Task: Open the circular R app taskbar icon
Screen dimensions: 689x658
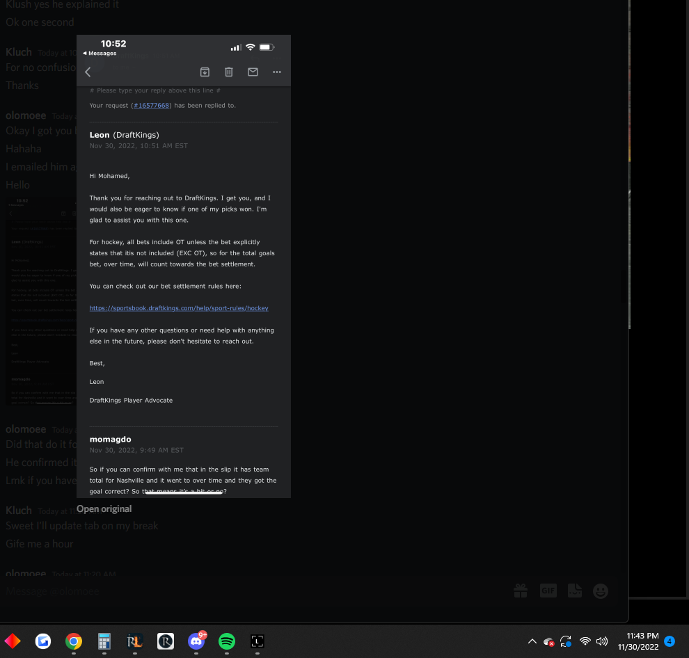Action: (x=166, y=641)
